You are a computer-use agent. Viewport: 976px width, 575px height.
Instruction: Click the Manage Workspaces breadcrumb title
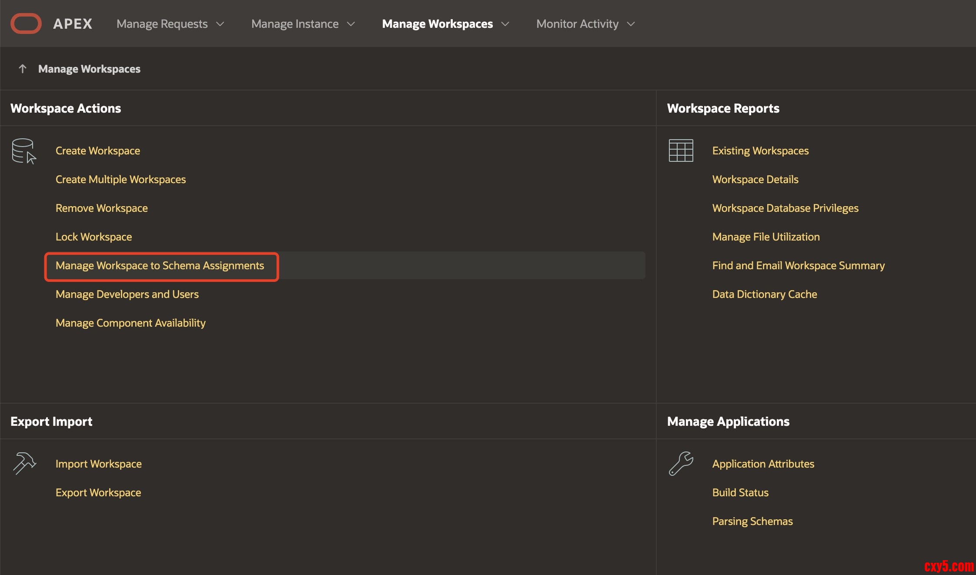[x=89, y=69]
